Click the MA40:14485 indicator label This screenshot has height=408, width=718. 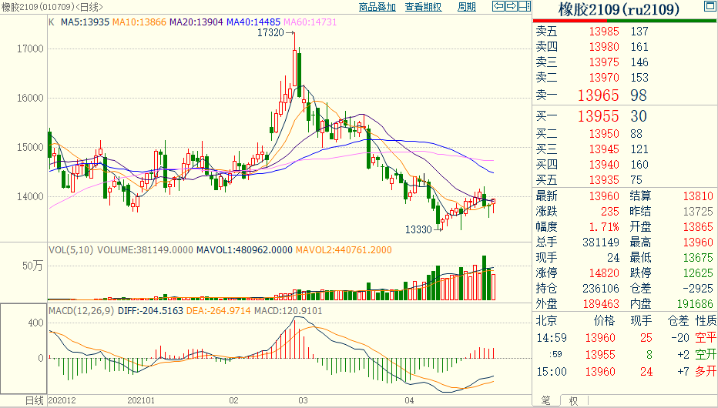[253, 22]
